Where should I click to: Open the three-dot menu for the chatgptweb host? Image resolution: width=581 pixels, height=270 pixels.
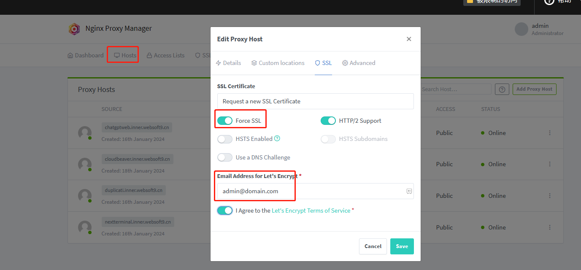[x=550, y=133]
